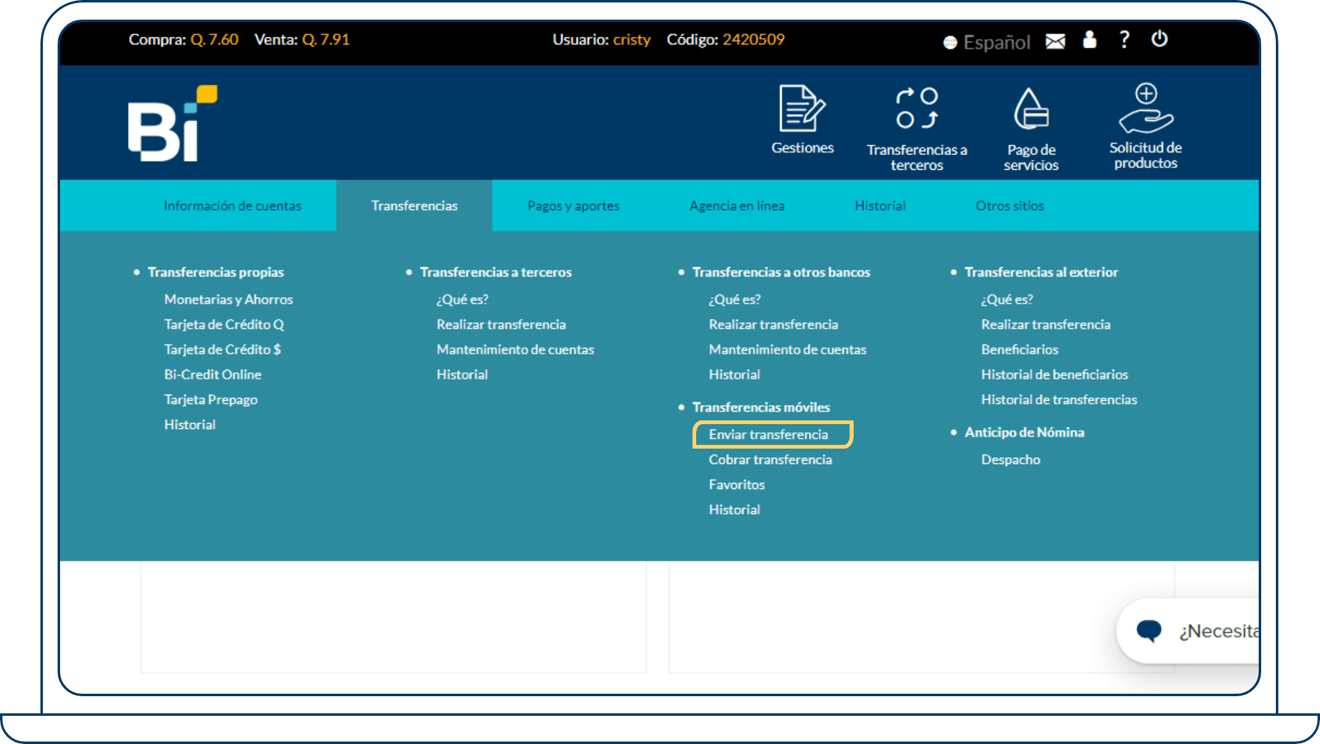Open Historial under Transferencias a terceros

click(462, 374)
